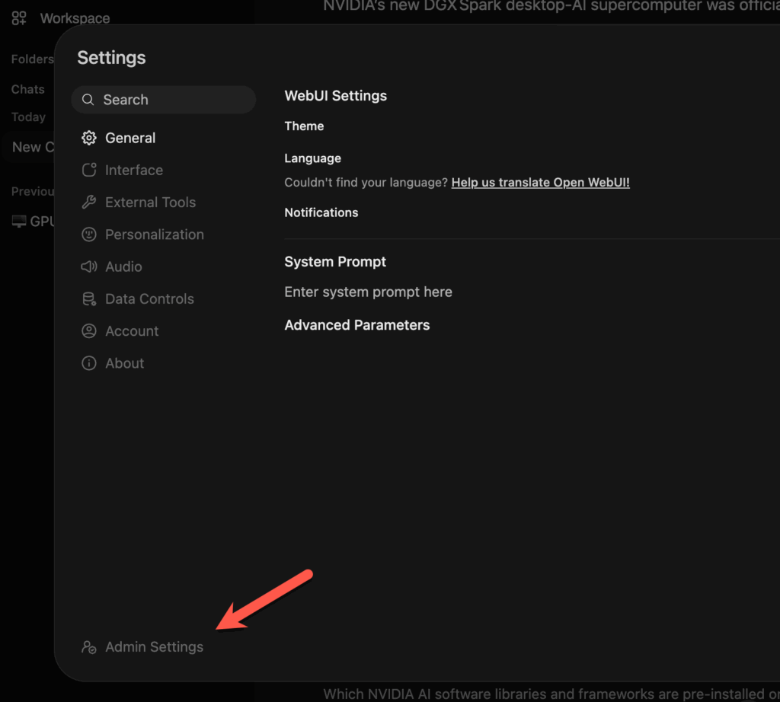Click the External Tools wrench icon
This screenshot has height=702, width=780.
(x=89, y=203)
